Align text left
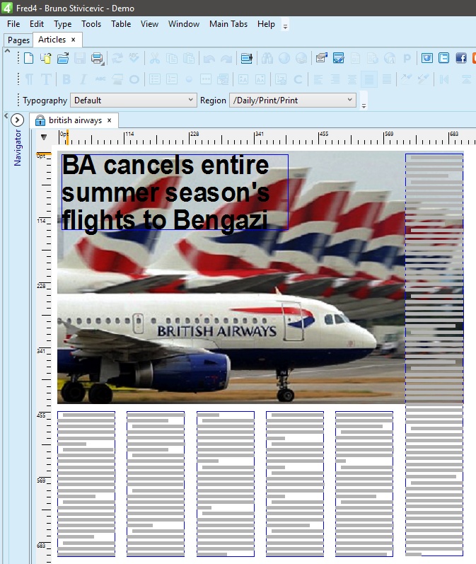476x564 pixels. pyautogui.click(x=318, y=79)
